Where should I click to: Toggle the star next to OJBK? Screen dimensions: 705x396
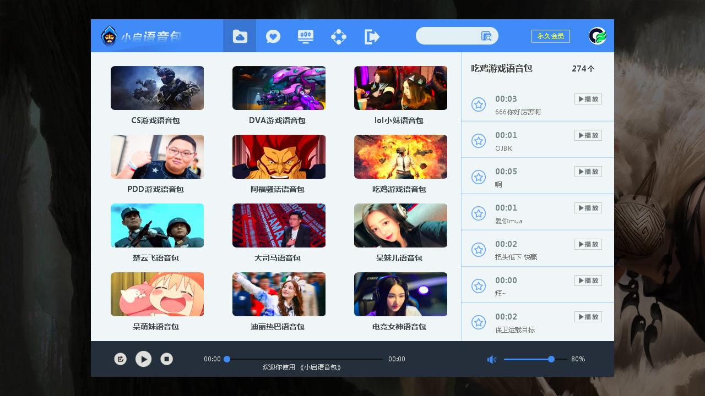(479, 141)
